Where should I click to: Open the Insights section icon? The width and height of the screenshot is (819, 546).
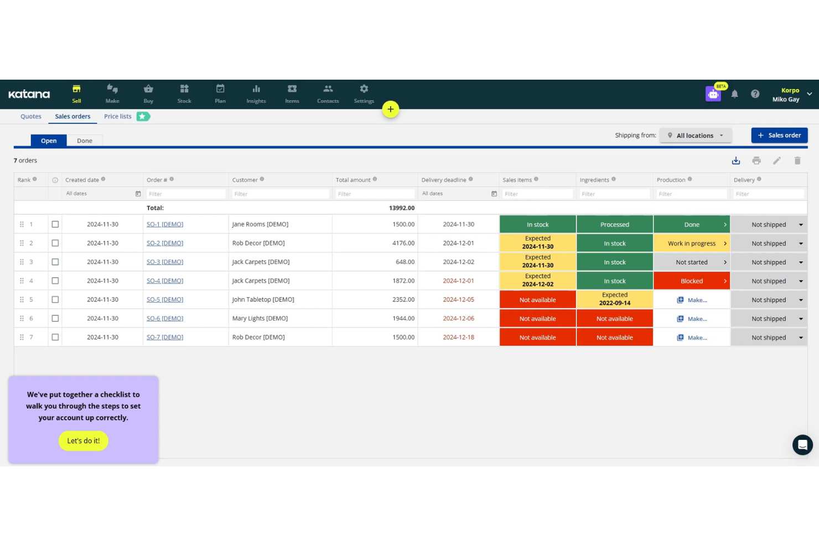pyautogui.click(x=256, y=93)
